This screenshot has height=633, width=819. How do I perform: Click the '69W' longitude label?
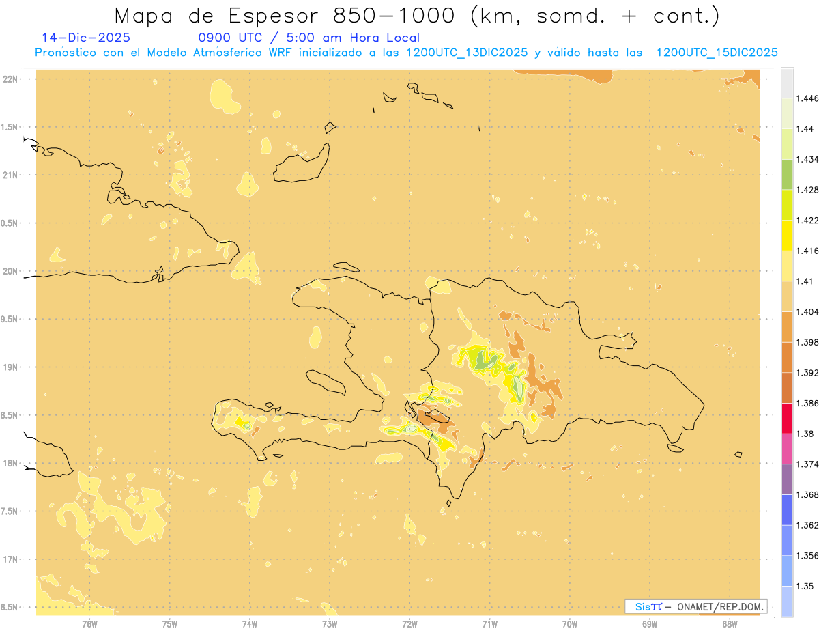(x=650, y=624)
